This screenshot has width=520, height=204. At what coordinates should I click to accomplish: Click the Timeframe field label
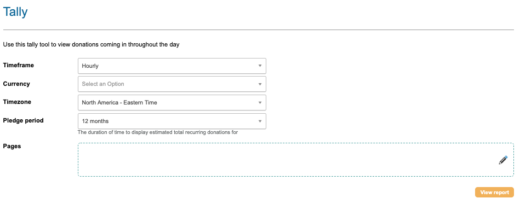[x=19, y=65]
